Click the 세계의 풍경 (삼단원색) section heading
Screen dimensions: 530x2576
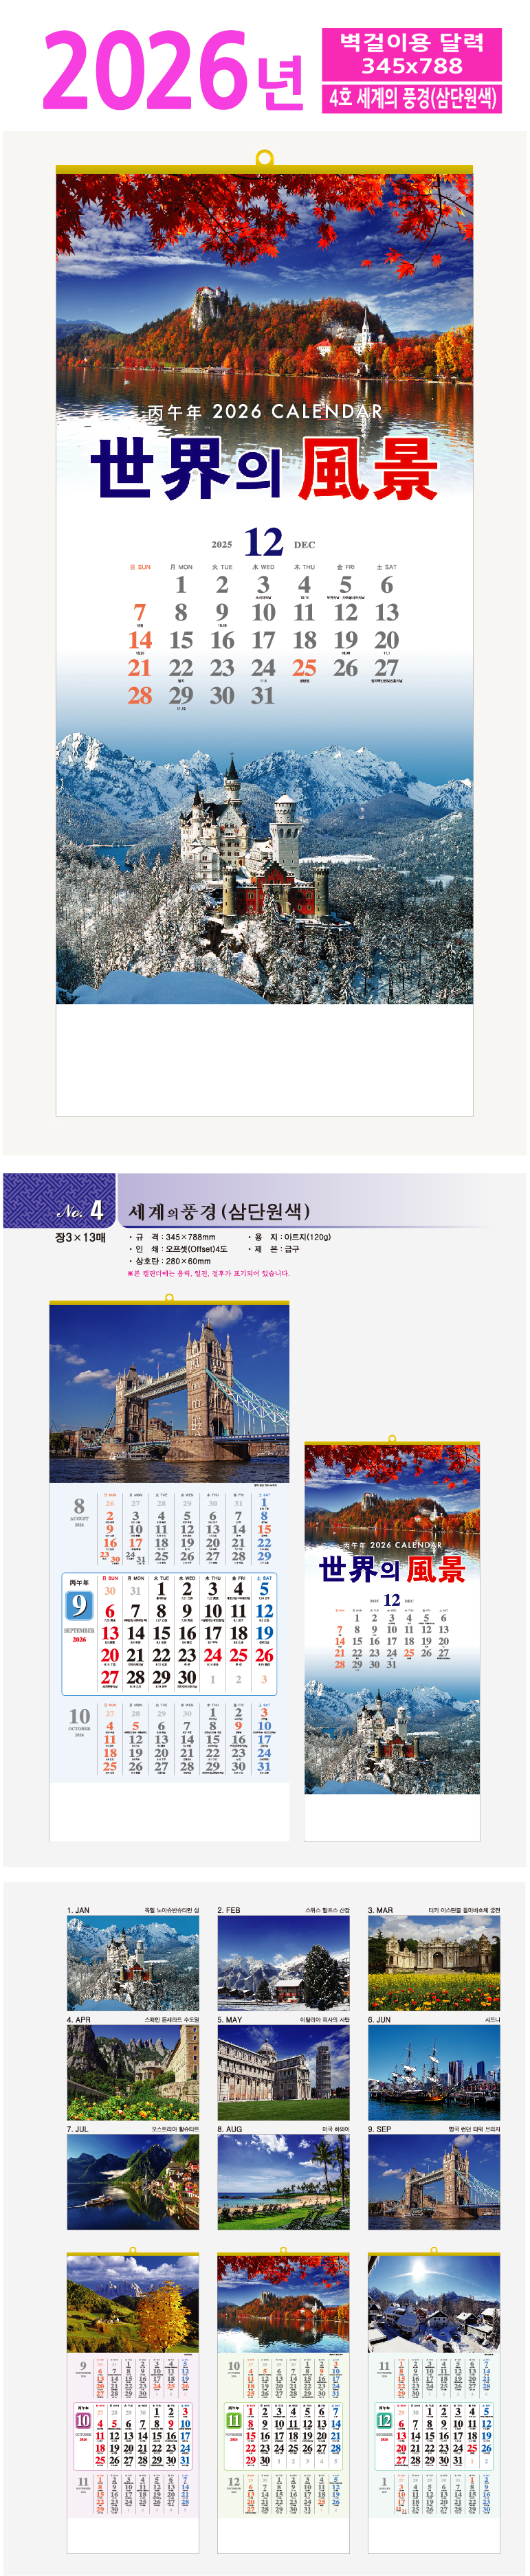click(x=219, y=1211)
